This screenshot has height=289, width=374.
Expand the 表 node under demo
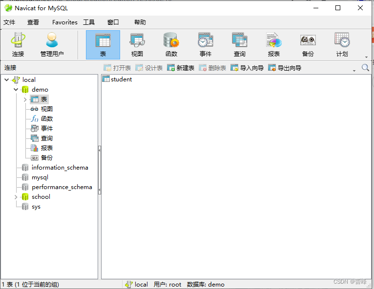pos(25,99)
